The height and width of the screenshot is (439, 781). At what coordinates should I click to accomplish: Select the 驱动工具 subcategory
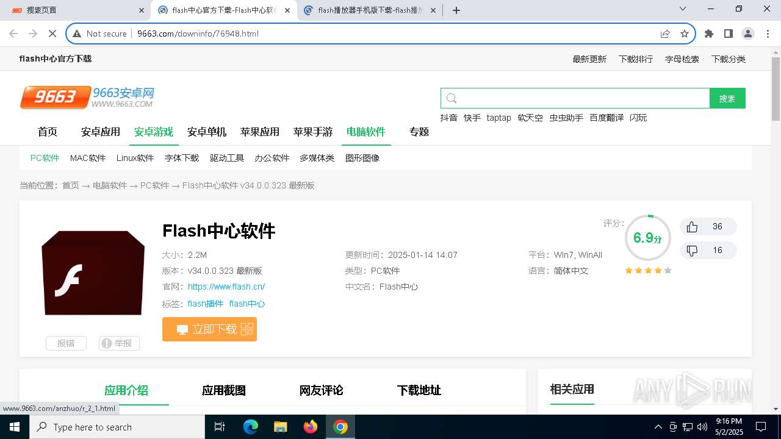[x=227, y=158]
